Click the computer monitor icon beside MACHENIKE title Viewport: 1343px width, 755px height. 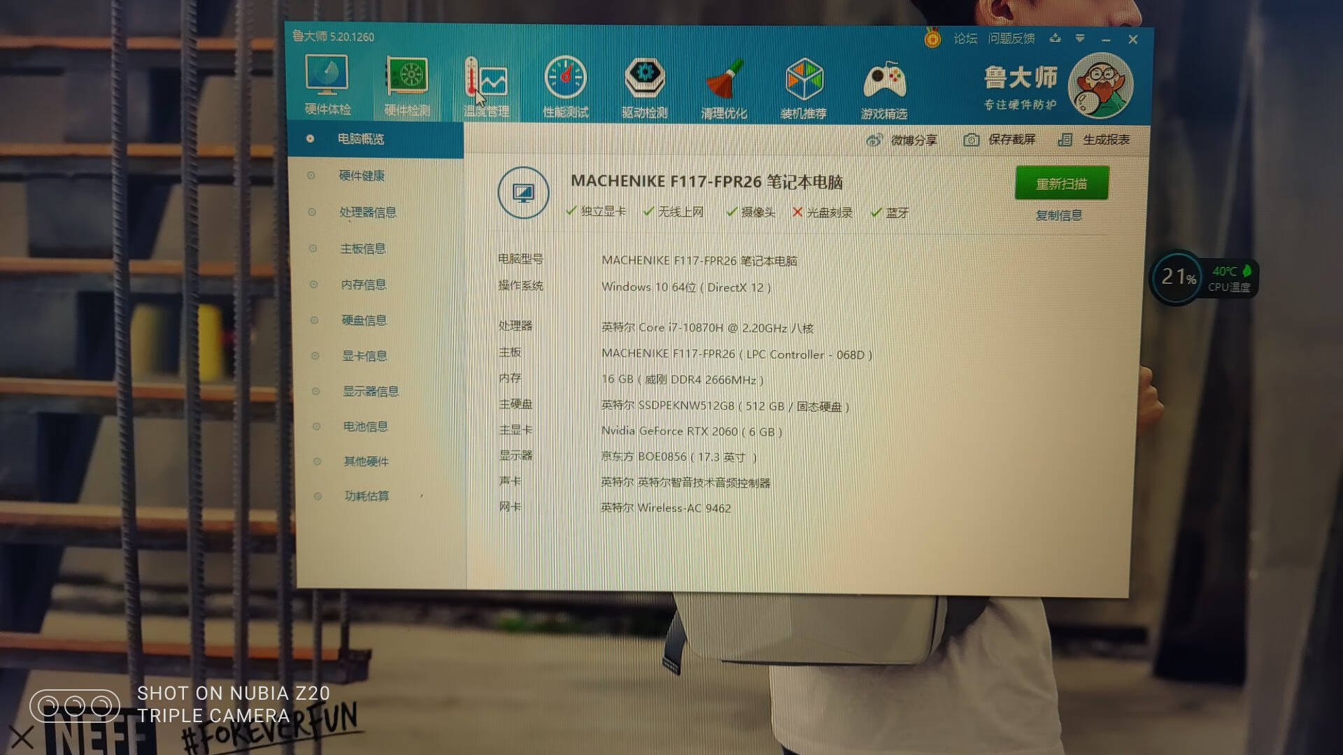(523, 192)
